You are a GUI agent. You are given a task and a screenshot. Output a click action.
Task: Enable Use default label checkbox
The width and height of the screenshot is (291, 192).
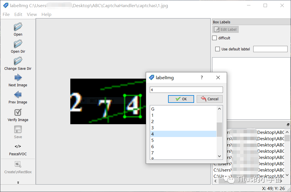[218, 49]
